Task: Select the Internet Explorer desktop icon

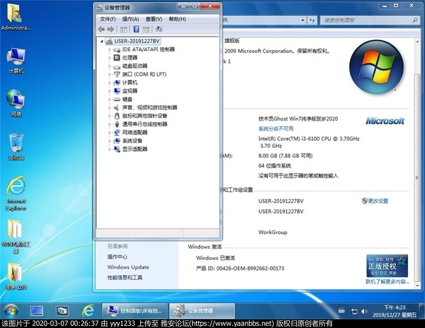Action: (16, 186)
